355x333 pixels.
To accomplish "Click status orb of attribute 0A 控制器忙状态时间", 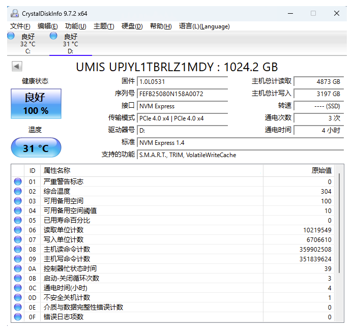I will tap(18, 268).
